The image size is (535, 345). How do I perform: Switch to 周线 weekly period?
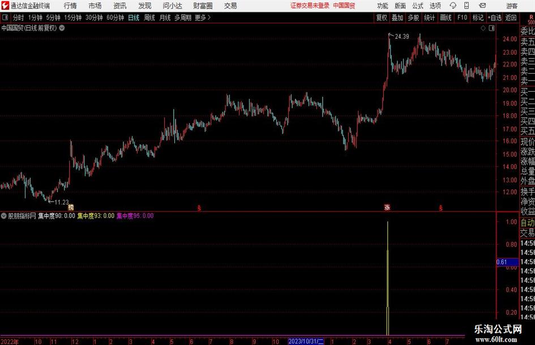(149, 18)
